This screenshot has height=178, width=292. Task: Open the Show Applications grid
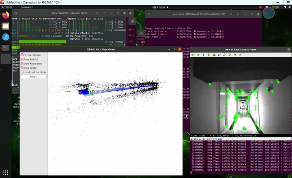[6, 173]
